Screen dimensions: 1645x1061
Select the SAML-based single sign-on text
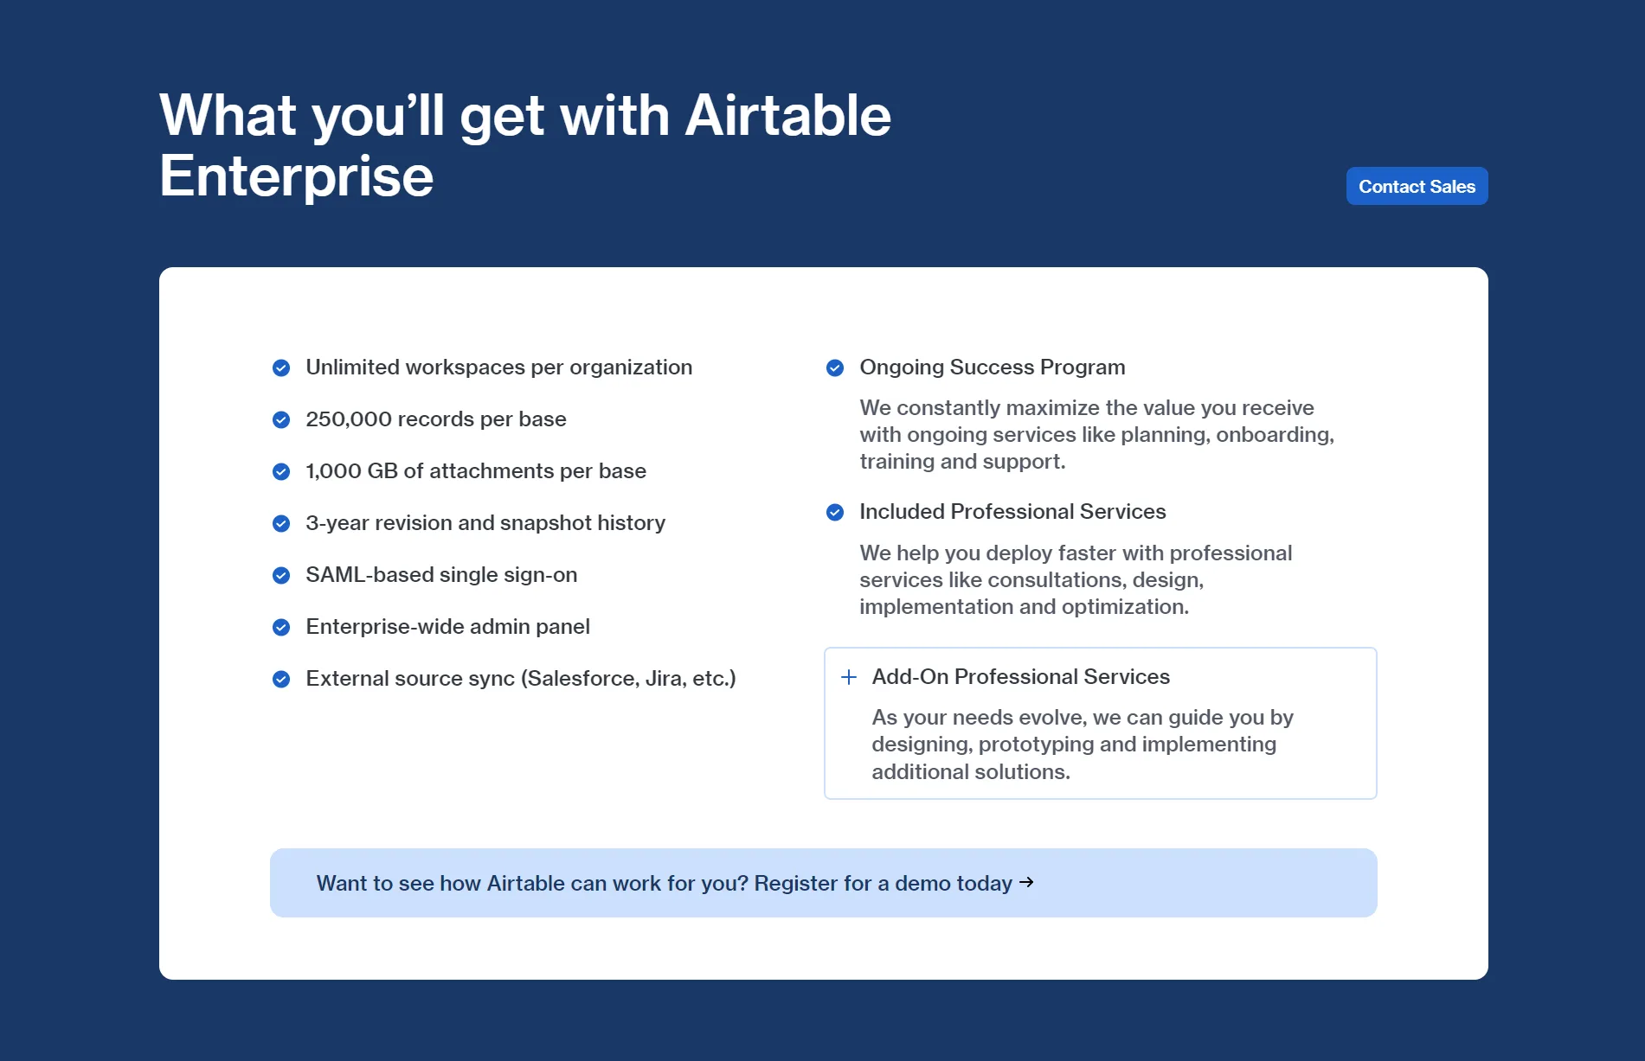tap(441, 575)
